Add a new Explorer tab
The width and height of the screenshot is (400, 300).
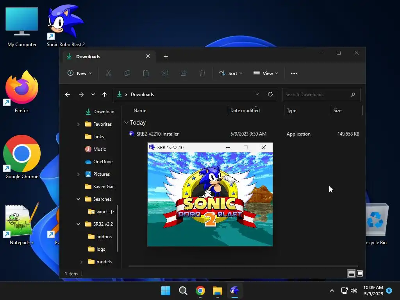[166, 57]
